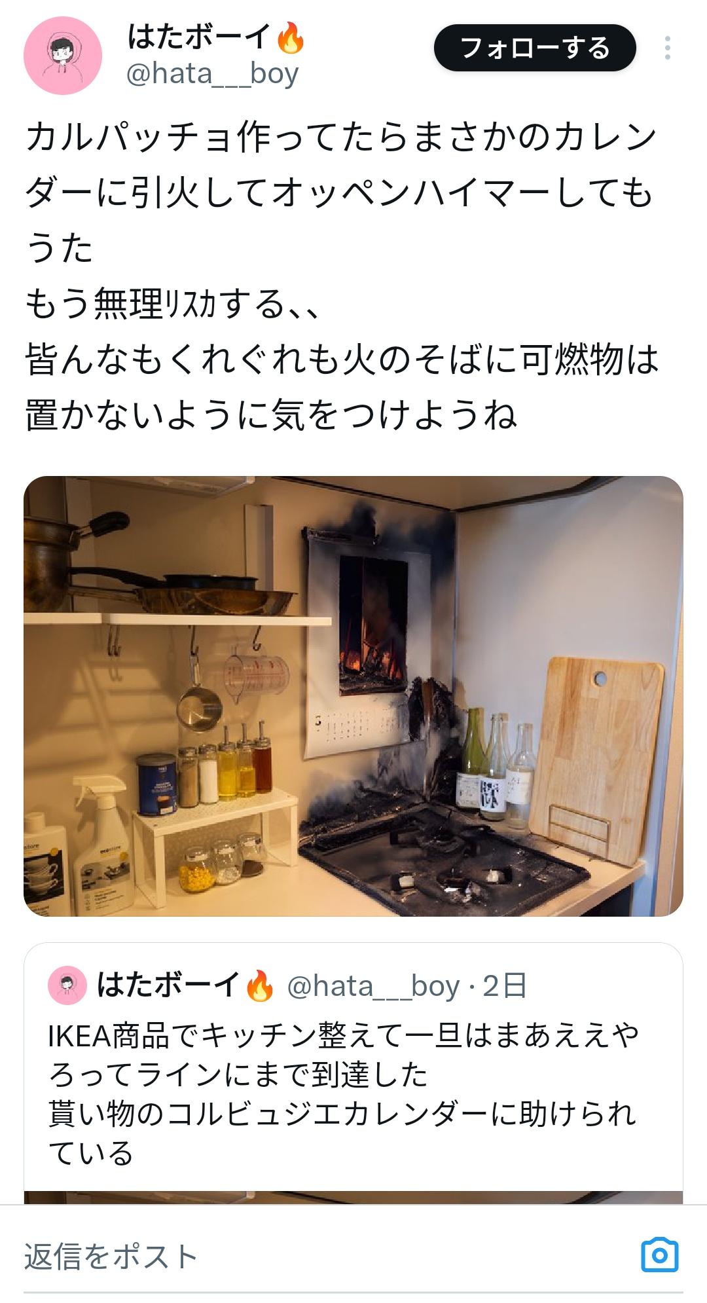Tap the 2日 timestamp in quoted tweet

(505, 985)
